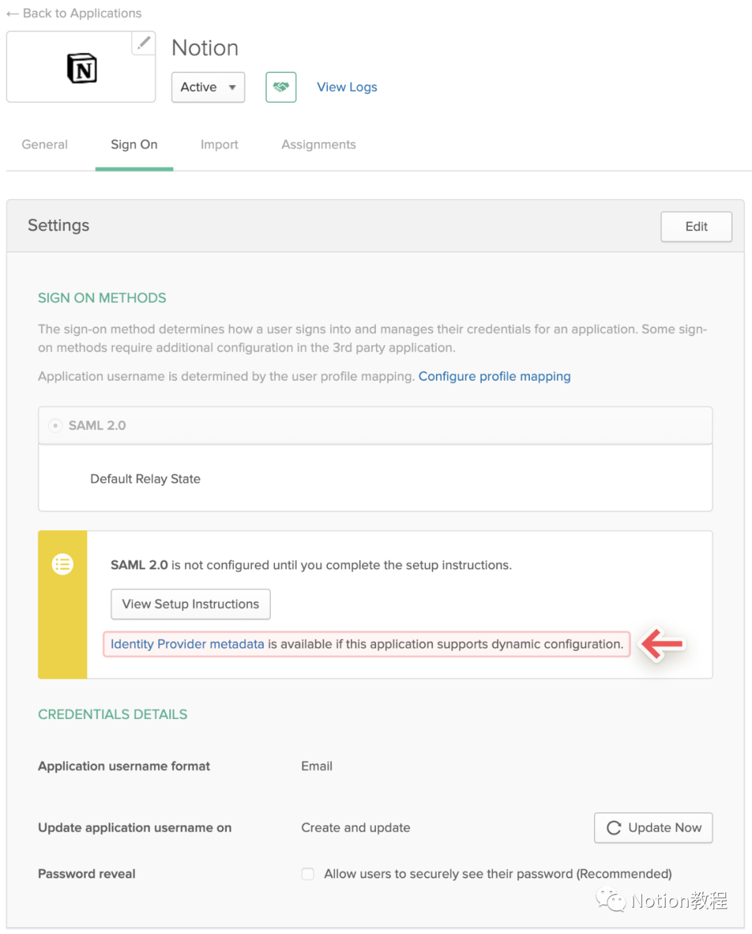The image size is (752, 934).
Task: Click the WeChat watermark icon
Action: click(611, 901)
